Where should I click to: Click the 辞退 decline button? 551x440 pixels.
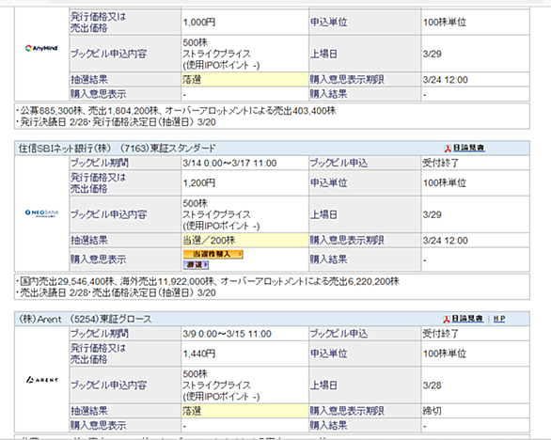point(196,265)
